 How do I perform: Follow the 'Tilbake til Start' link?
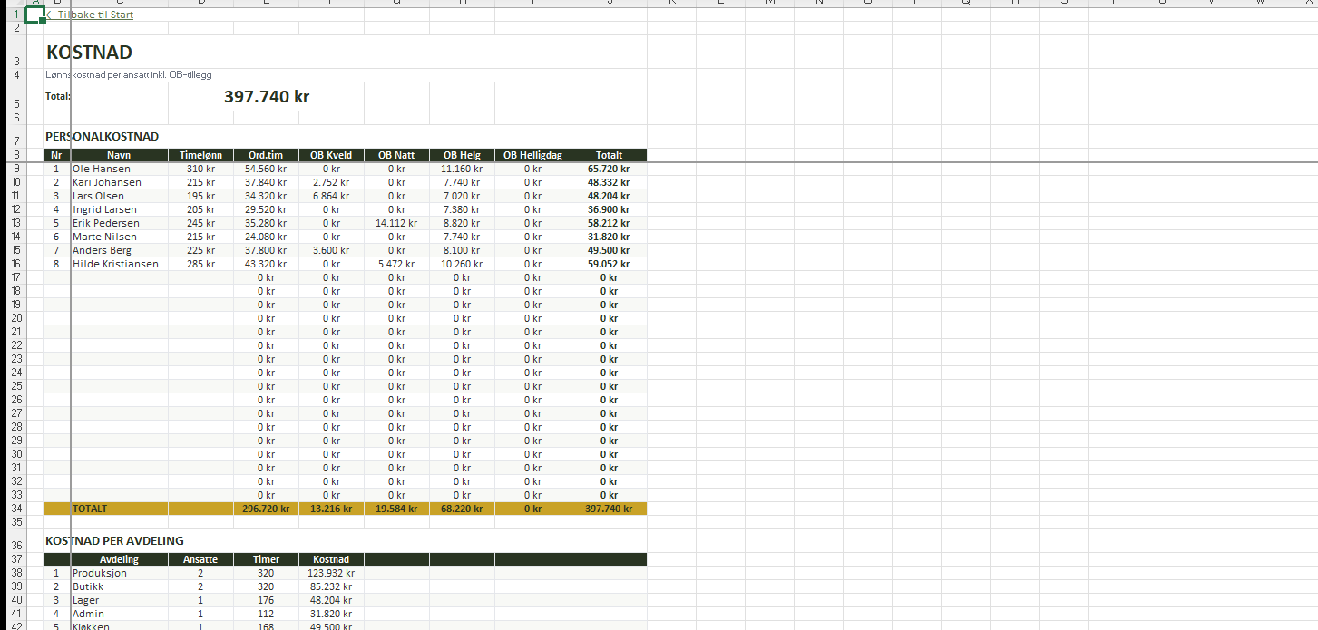click(90, 15)
